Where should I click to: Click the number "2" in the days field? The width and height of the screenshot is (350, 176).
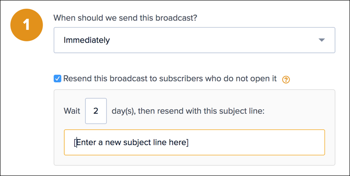(96, 111)
